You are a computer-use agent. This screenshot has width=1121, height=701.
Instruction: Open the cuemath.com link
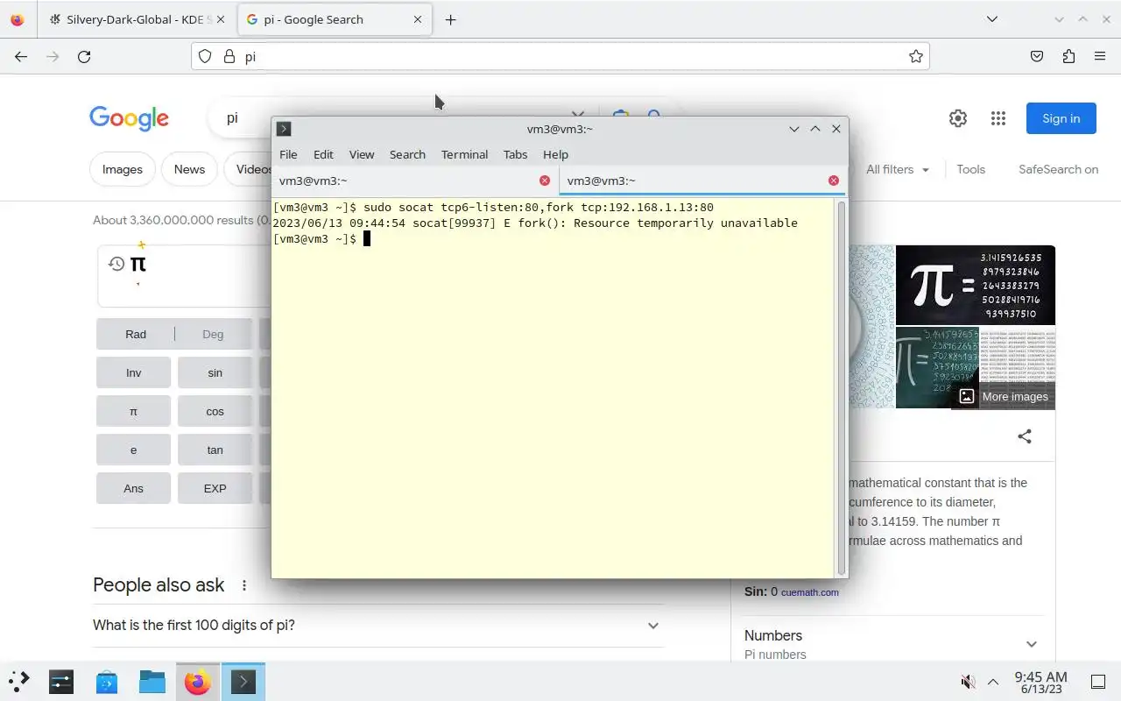coord(810,592)
